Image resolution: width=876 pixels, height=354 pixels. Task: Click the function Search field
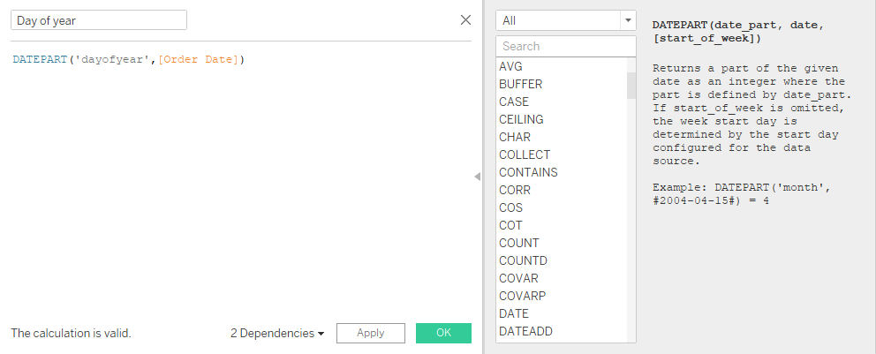pos(565,46)
